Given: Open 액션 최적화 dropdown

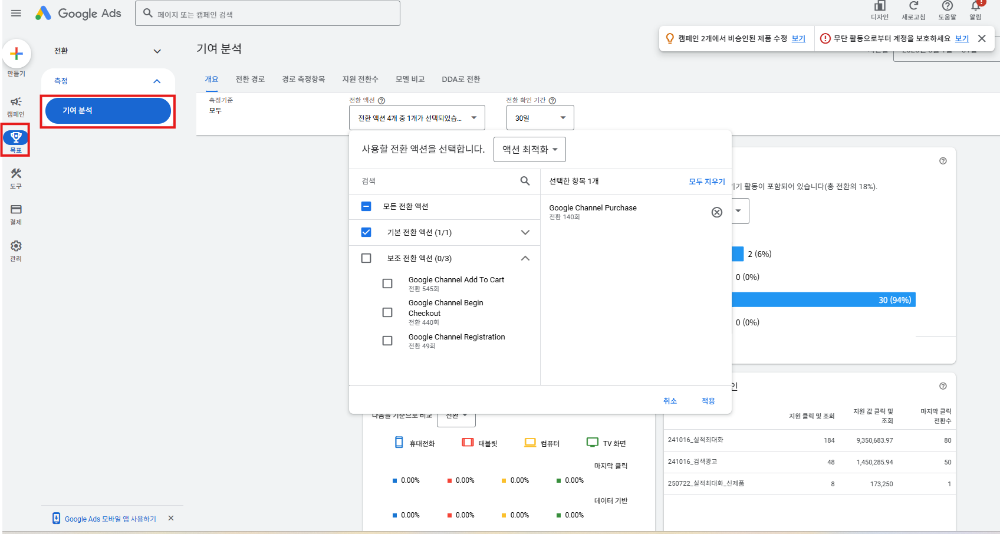Looking at the screenshot, I should [x=529, y=149].
